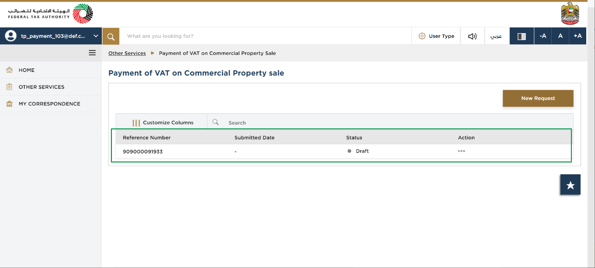Screen dimensions: 595x268
Task: Click the breadcrumb 'Payment of VAT on Commercial Property Sale'
Action: click(217, 53)
